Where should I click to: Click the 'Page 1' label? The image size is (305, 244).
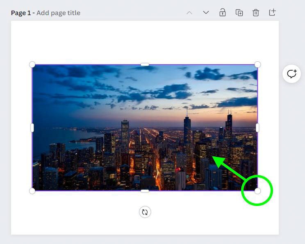point(21,13)
